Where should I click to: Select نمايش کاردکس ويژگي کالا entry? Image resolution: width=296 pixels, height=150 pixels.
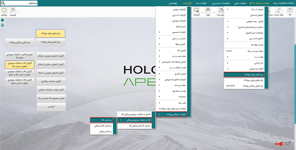pyautogui.click(x=134, y=126)
